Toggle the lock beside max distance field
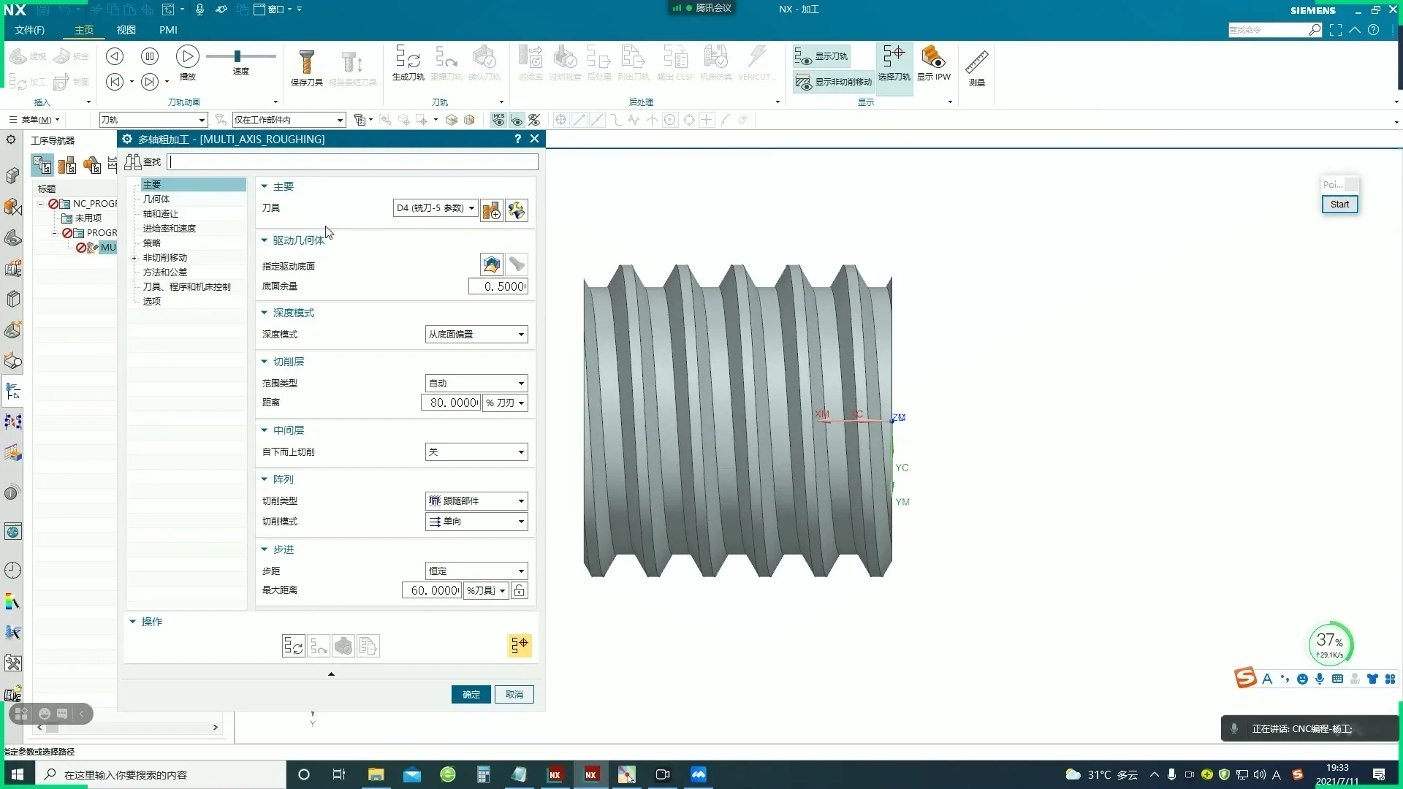 point(520,590)
